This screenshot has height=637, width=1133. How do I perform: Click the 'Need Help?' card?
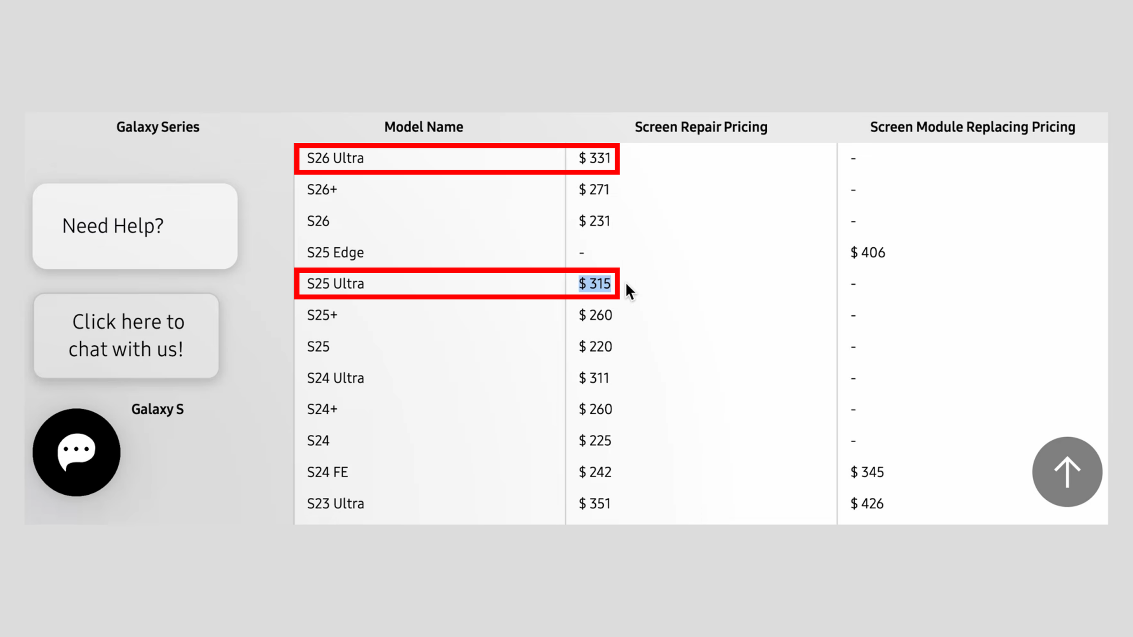tap(135, 226)
